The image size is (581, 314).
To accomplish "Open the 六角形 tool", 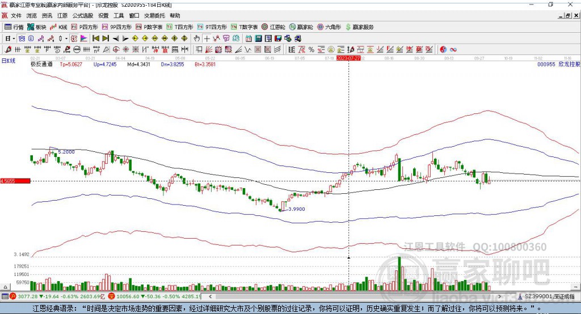I will point(329,27).
